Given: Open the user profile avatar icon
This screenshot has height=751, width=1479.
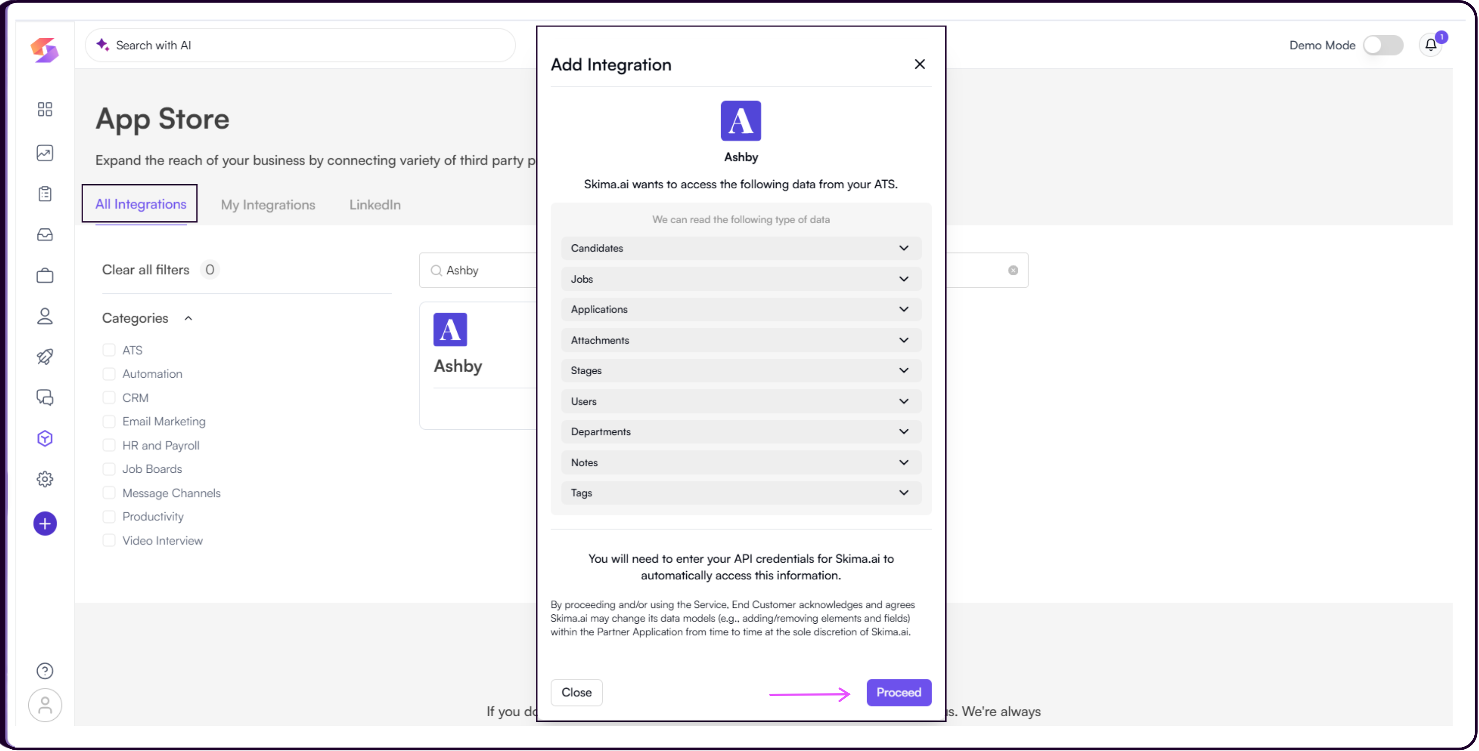Looking at the screenshot, I should [x=45, y=705].
